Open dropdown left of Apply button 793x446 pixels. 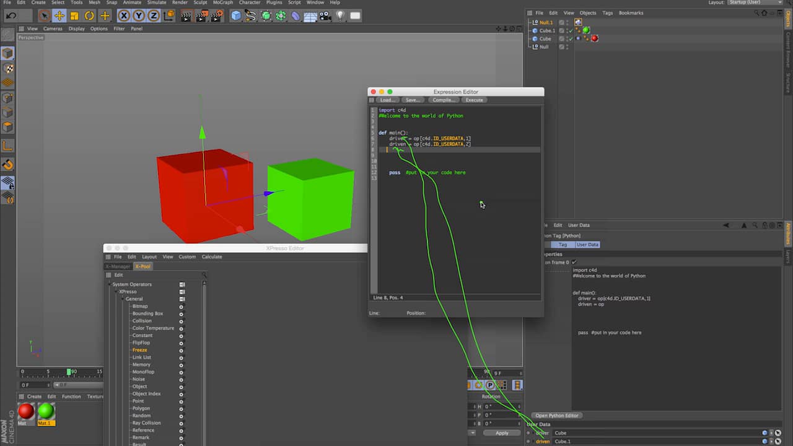pyautogui.click(x=473, y=433)
